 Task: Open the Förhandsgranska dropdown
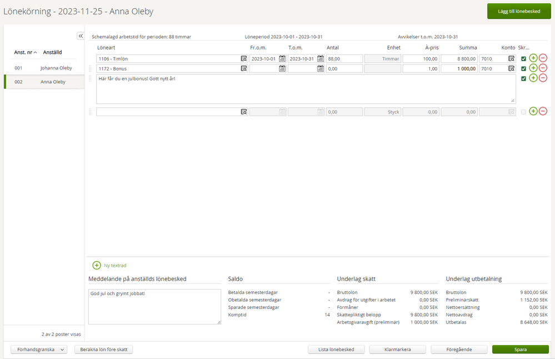point(39,350)
